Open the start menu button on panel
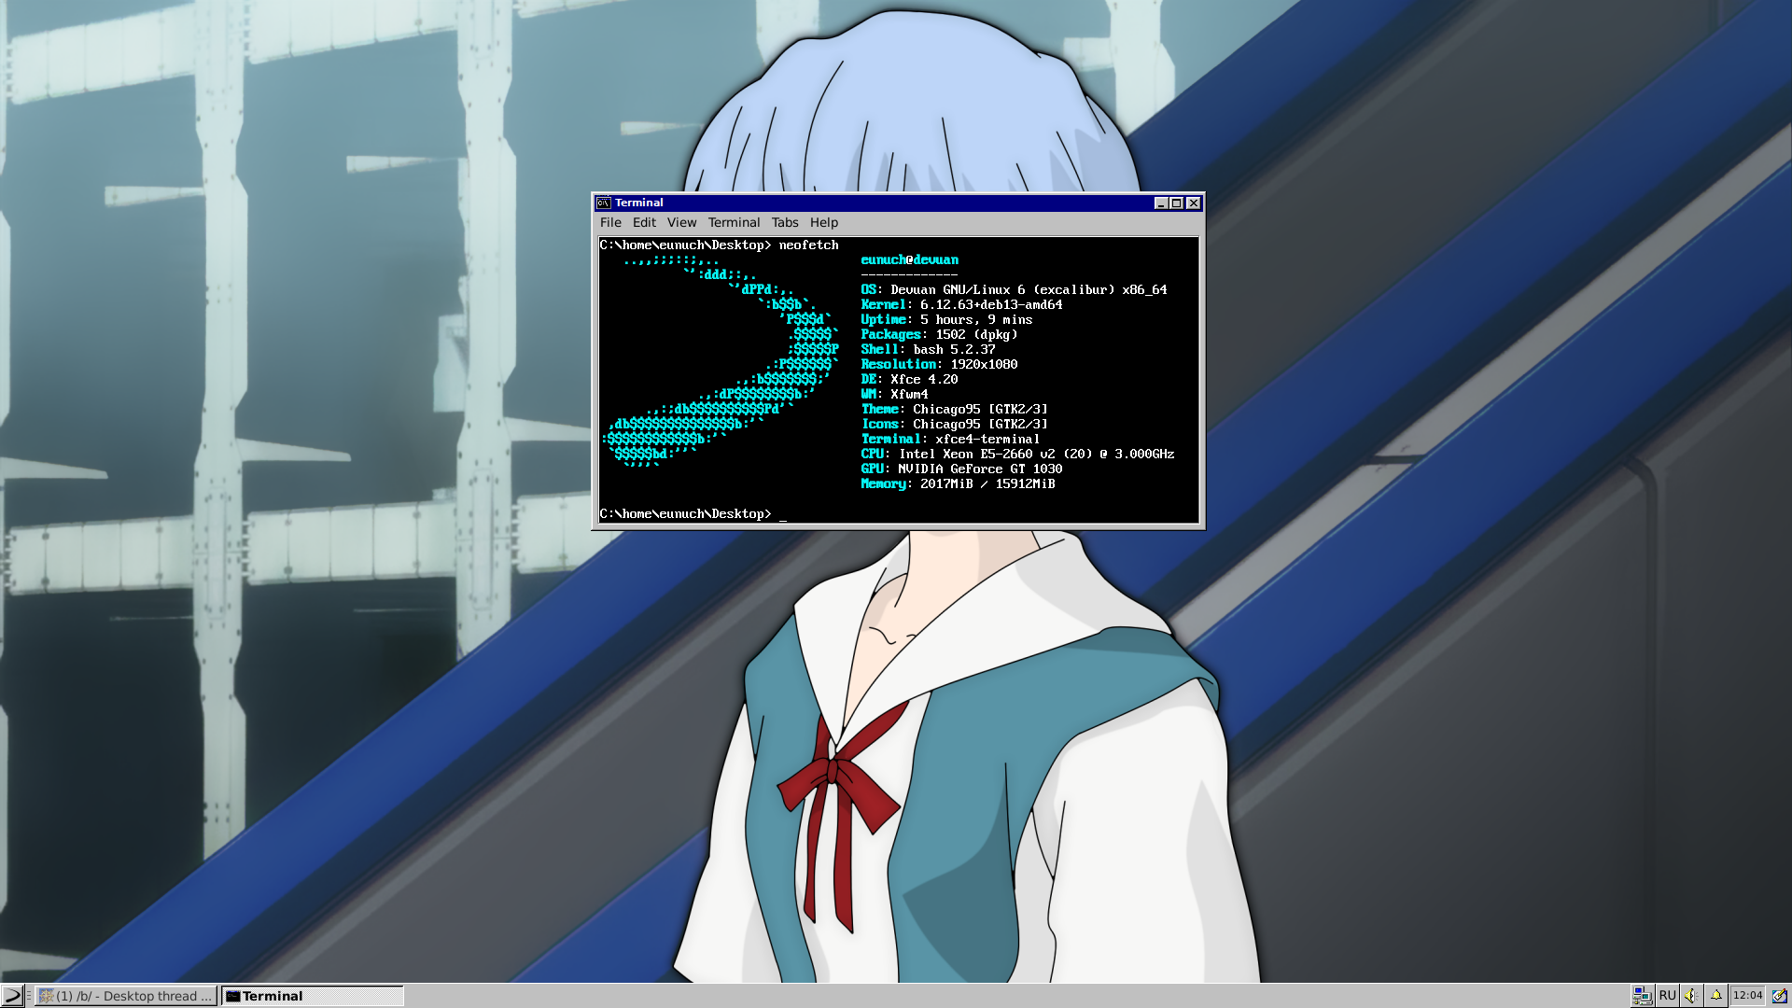The height and width of the screenshot is (1008, 1792). point(12,996)
